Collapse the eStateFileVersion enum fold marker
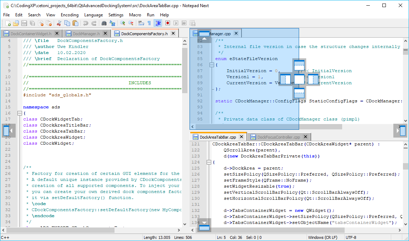Viewport: 409px width, 241px height. point(212,65)
